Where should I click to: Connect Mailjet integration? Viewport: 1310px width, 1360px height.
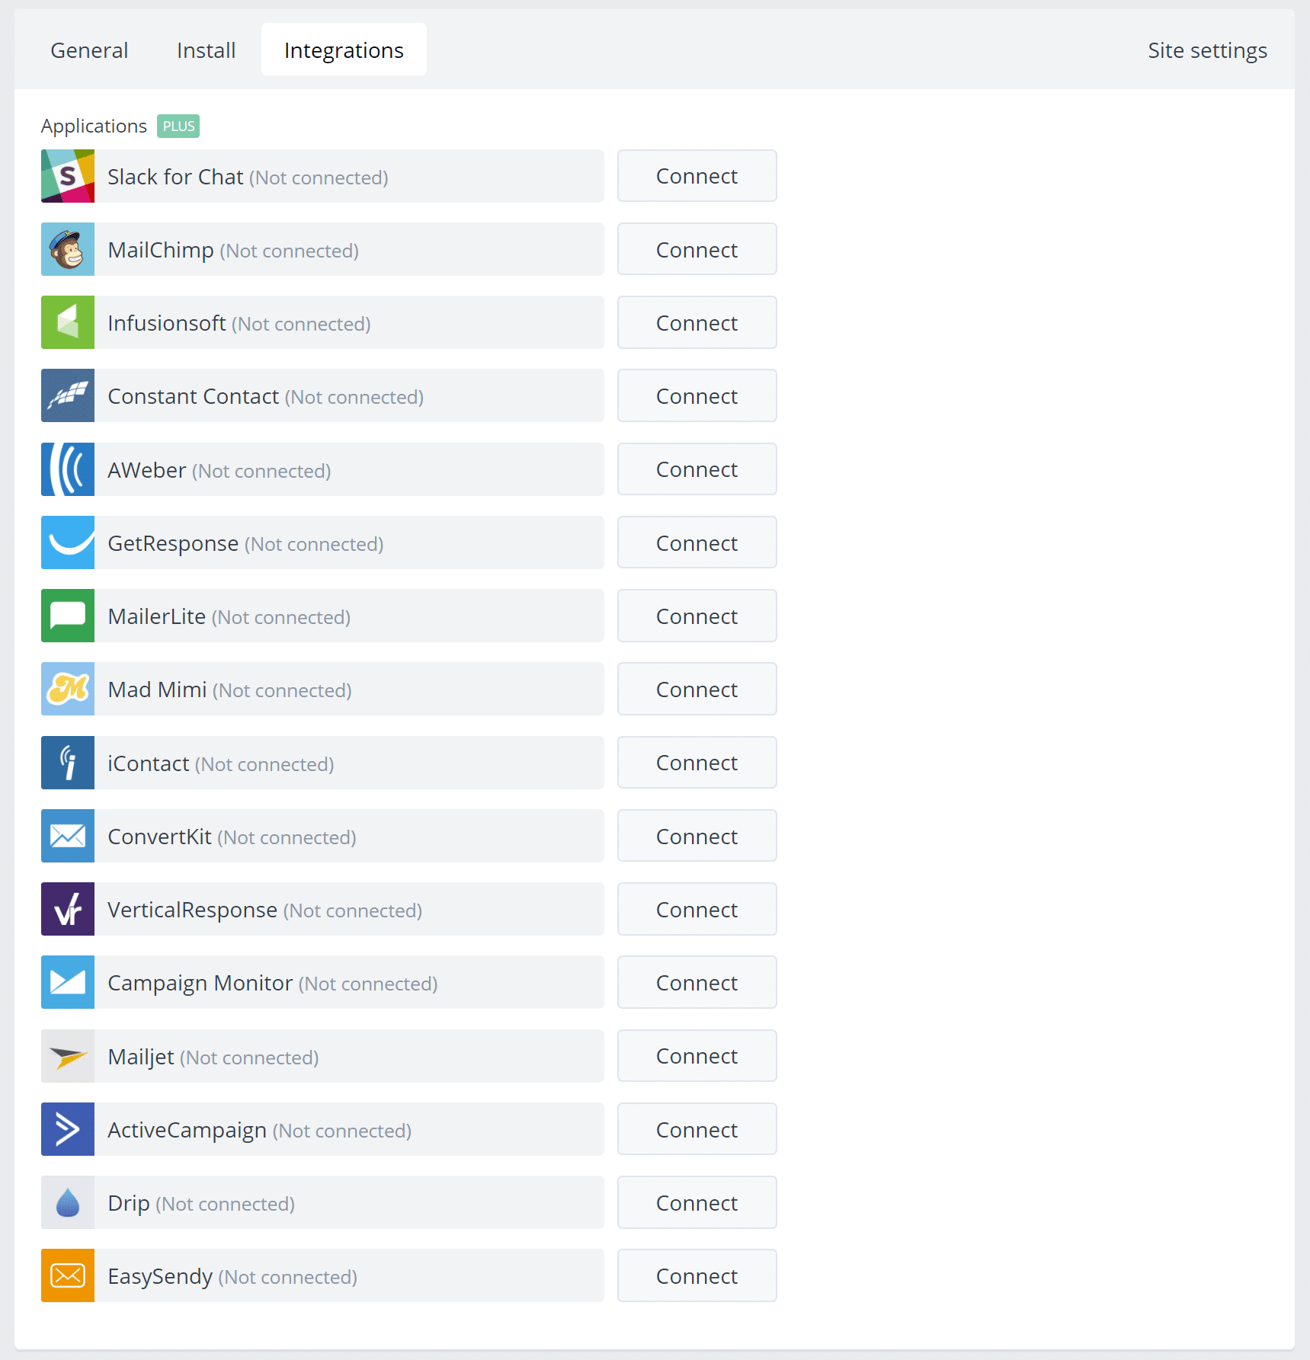[x=697, y=1056]
